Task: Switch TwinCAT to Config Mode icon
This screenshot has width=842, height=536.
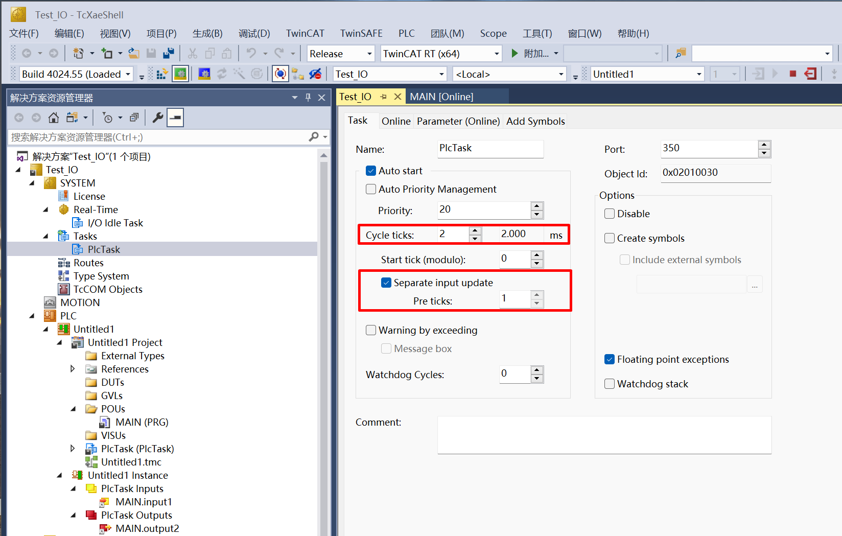Action: coord(204,74)
